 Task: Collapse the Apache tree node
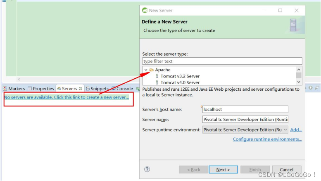[x=146, y=70]
